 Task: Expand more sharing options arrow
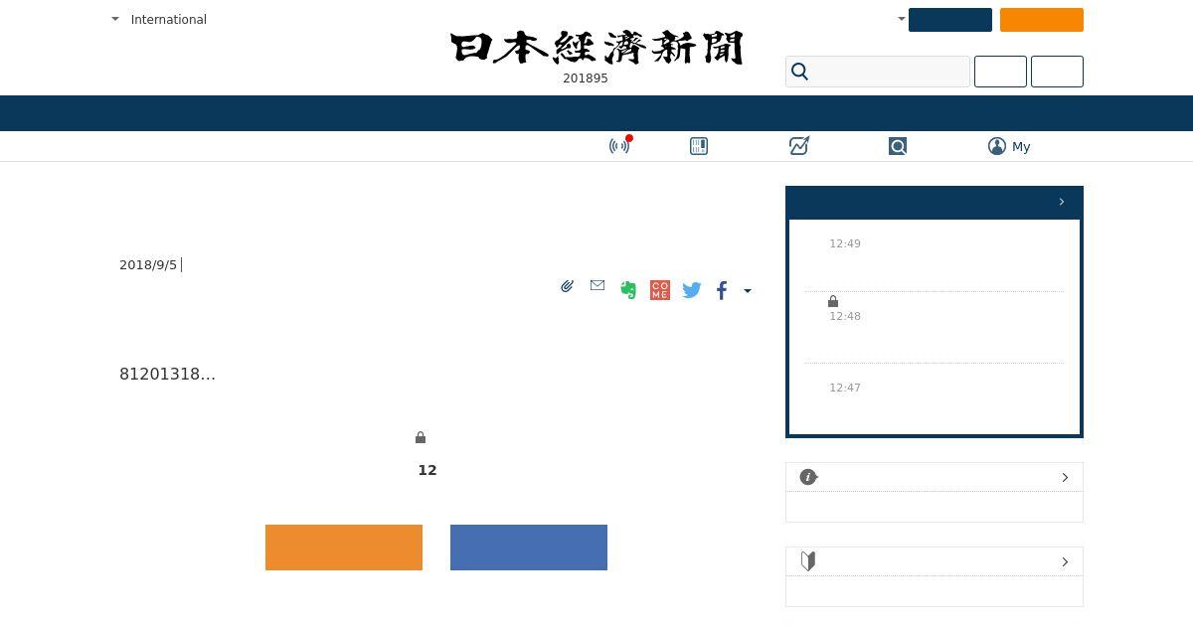748,291
